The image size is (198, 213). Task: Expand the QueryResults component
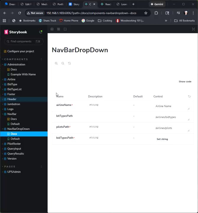[16, 154]
